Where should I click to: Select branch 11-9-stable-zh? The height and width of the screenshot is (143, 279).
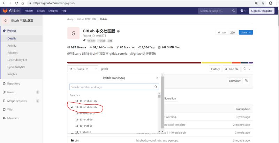(85, 113)
